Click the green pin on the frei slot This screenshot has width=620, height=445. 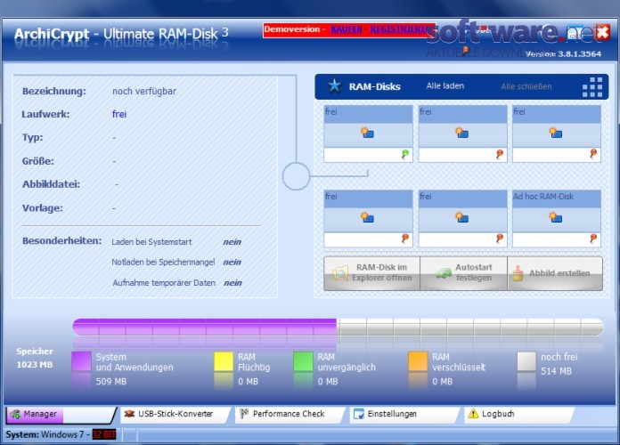tap(405, 154)
